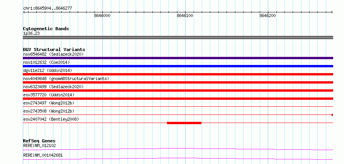Click the purple nsv6546482 variant bar
The width and height of the screenshot is (344, 164).
[178, 58]
